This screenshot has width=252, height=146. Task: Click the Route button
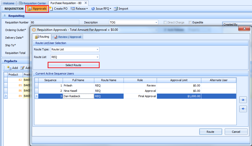tap(210, 132)
